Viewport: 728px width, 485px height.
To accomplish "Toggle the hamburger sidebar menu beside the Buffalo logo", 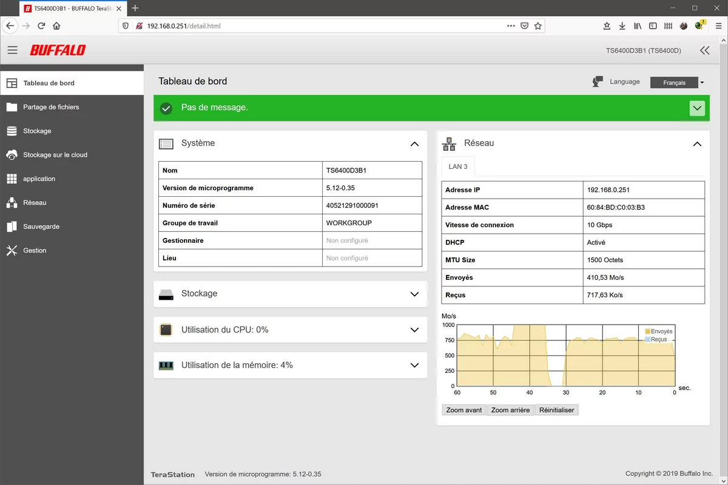I will click(13, 50).
